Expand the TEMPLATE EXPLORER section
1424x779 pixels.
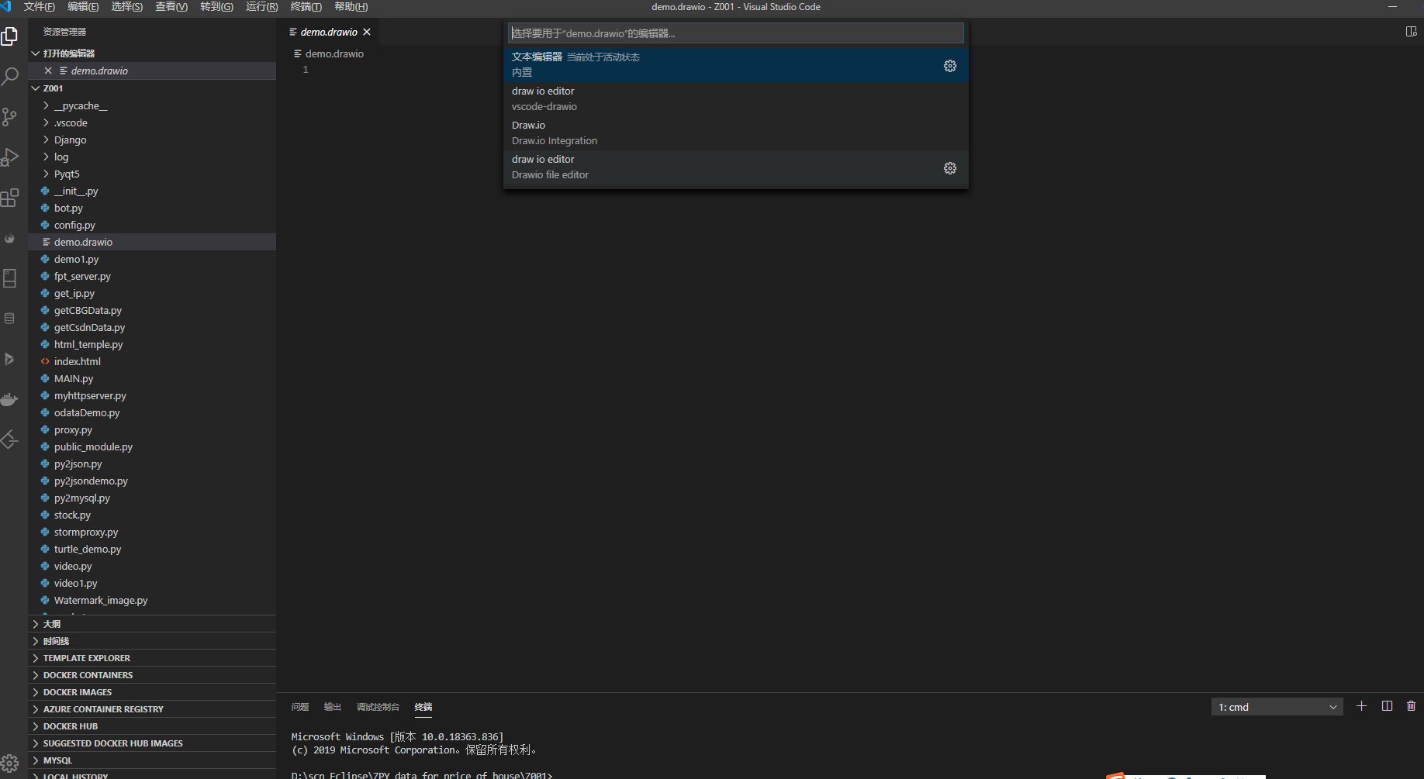click(x=152, y=658)
